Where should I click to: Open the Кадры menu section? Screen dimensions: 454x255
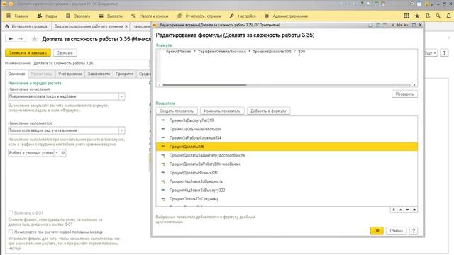click(48, 16)
